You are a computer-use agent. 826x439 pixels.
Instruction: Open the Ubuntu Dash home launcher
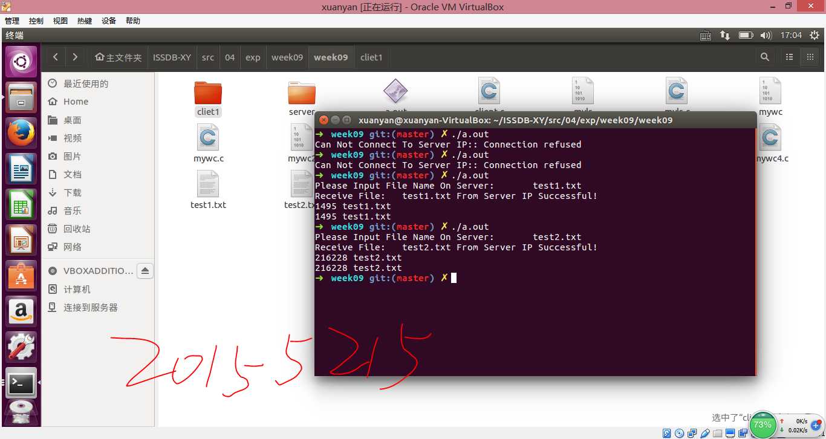(21, 62)
